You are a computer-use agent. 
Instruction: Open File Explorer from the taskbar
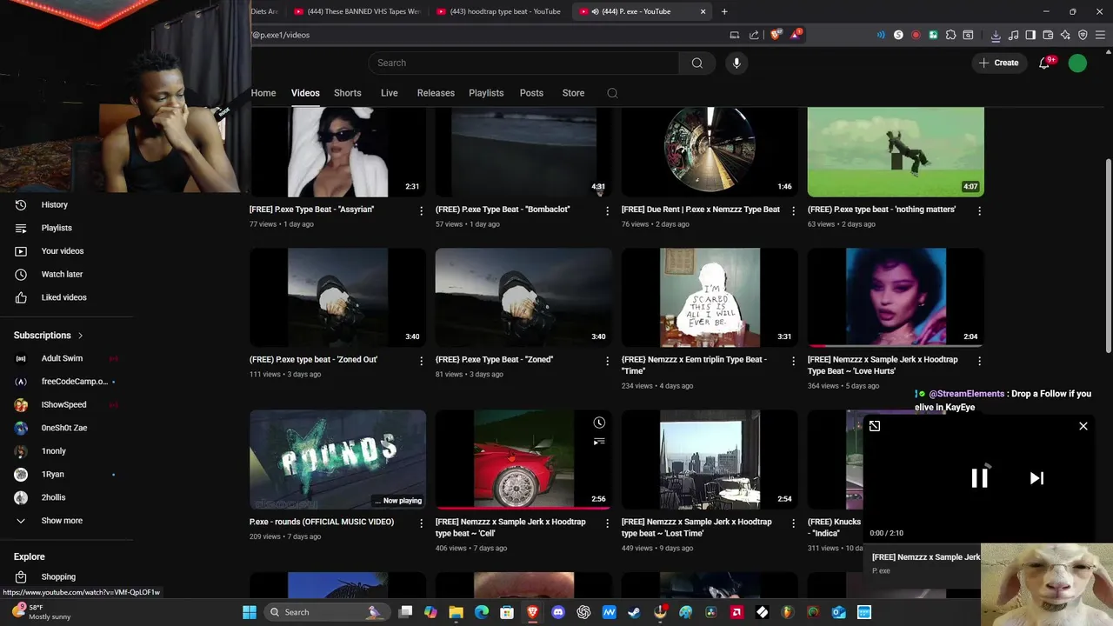[456, 612]
